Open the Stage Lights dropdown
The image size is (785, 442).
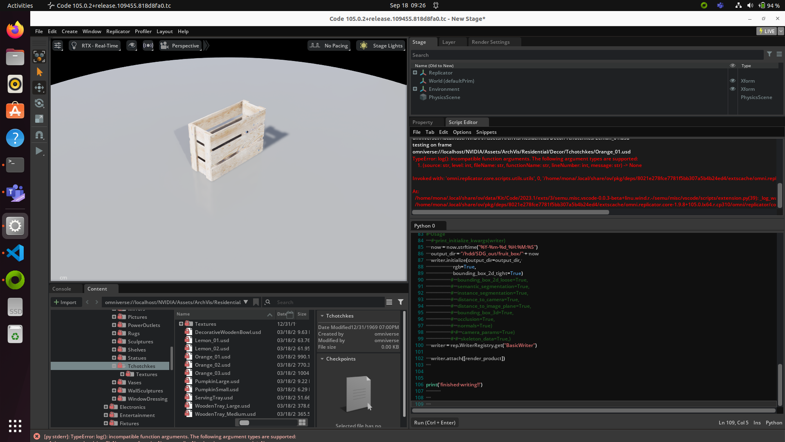[381, 46]
